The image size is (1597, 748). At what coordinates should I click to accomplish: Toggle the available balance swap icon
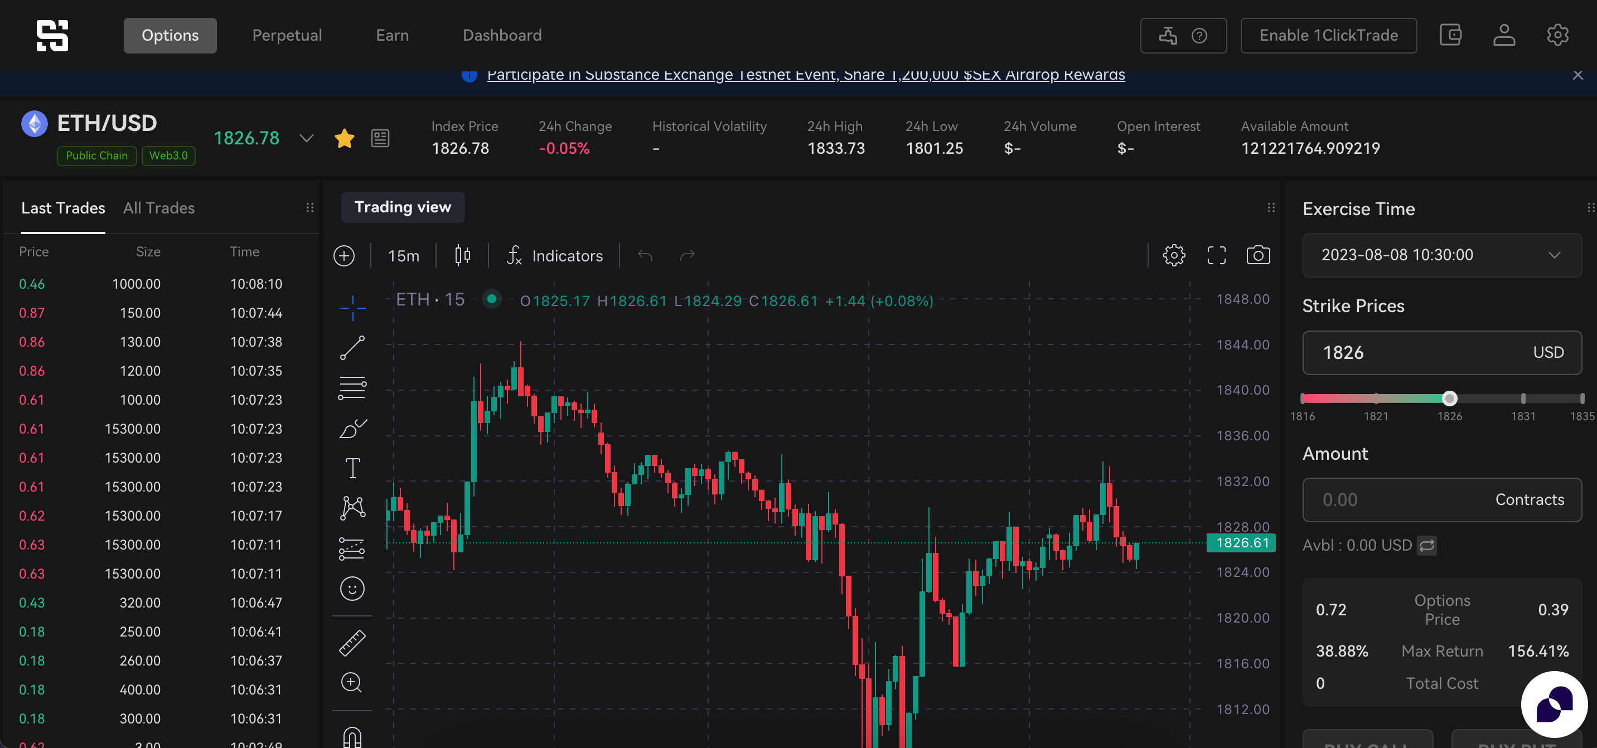(1427, 545)
